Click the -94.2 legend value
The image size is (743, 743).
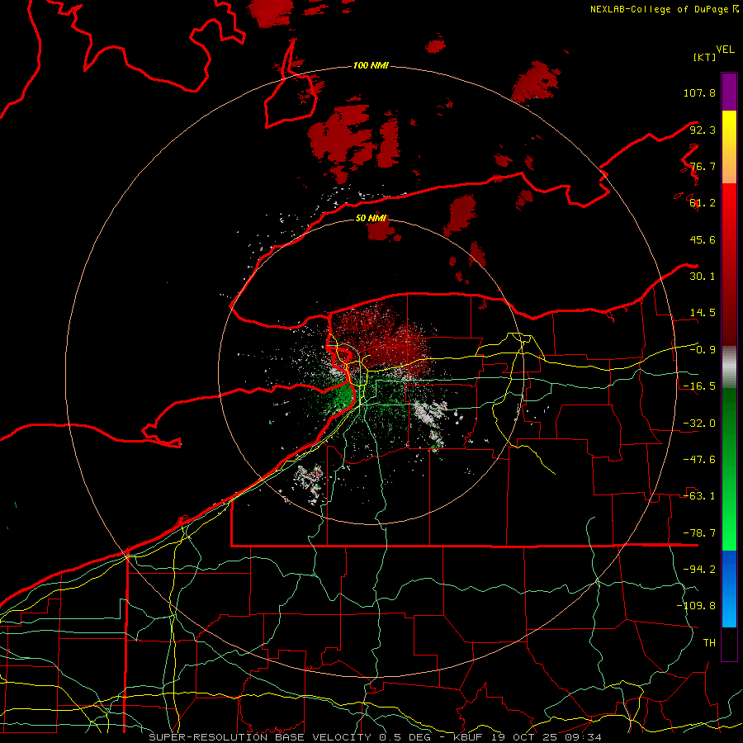[699, 570]
